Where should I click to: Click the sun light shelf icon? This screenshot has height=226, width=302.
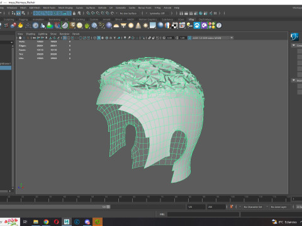point(145,26)
